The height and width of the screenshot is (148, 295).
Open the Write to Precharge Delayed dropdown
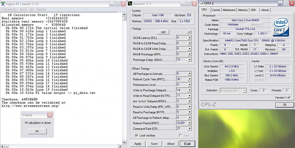pos(190,90)
